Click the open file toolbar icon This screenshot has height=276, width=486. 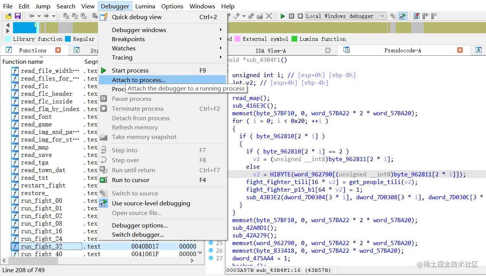pos(9,16)
